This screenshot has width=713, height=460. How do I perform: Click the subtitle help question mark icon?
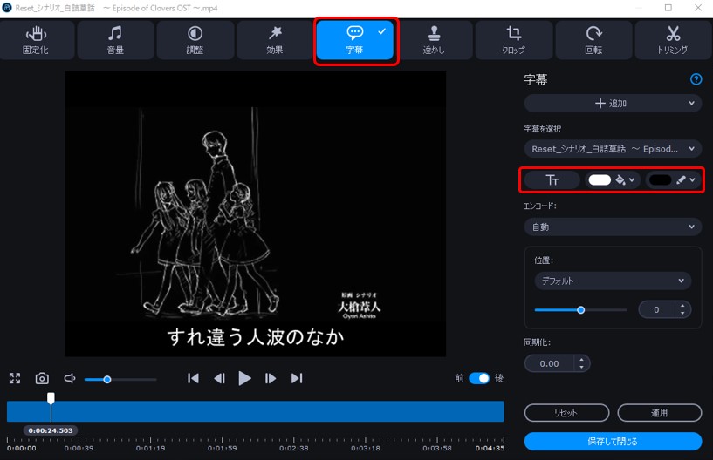[696, 79]
